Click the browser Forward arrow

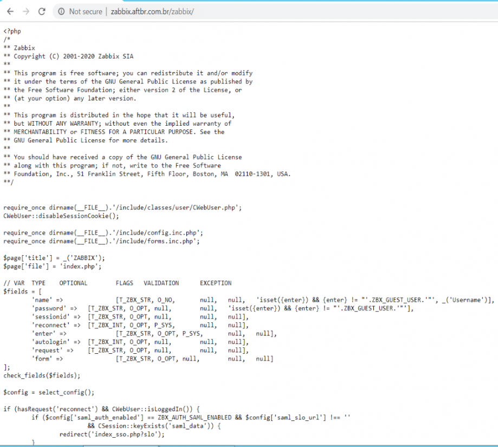tap(26, 12)
